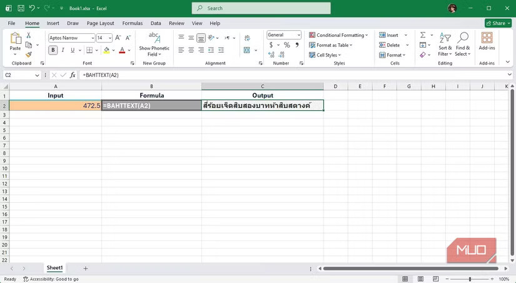Click the yellow Fill Color swatch
516x283 pixels.
coord(106,50)
